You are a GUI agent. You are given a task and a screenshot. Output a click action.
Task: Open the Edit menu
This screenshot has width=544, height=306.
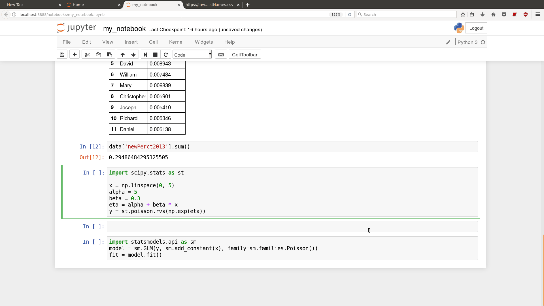[x=86, y=42]
